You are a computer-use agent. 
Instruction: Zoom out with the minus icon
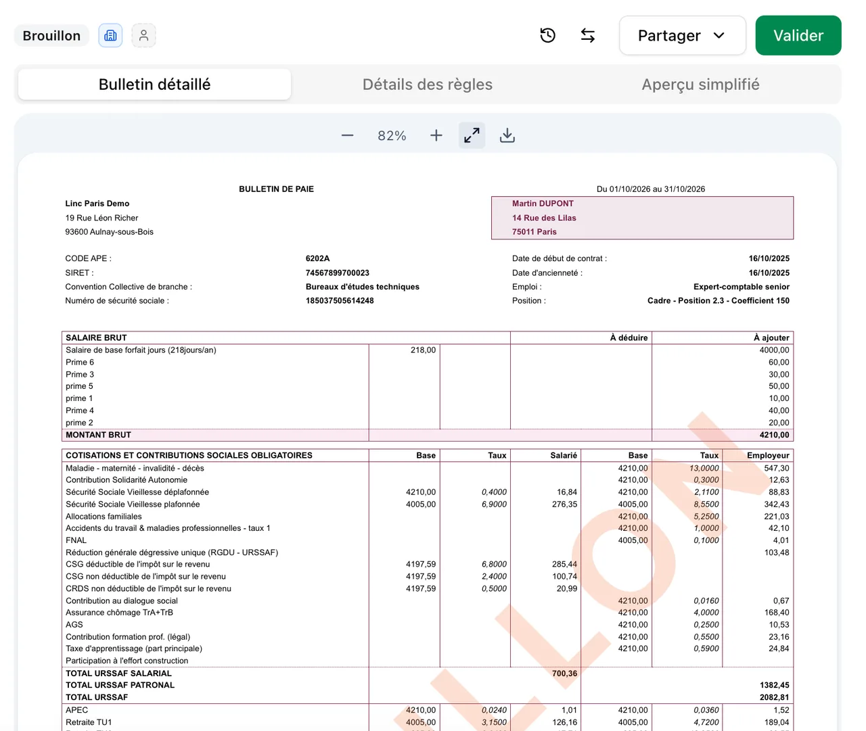[x=347, y=135]
